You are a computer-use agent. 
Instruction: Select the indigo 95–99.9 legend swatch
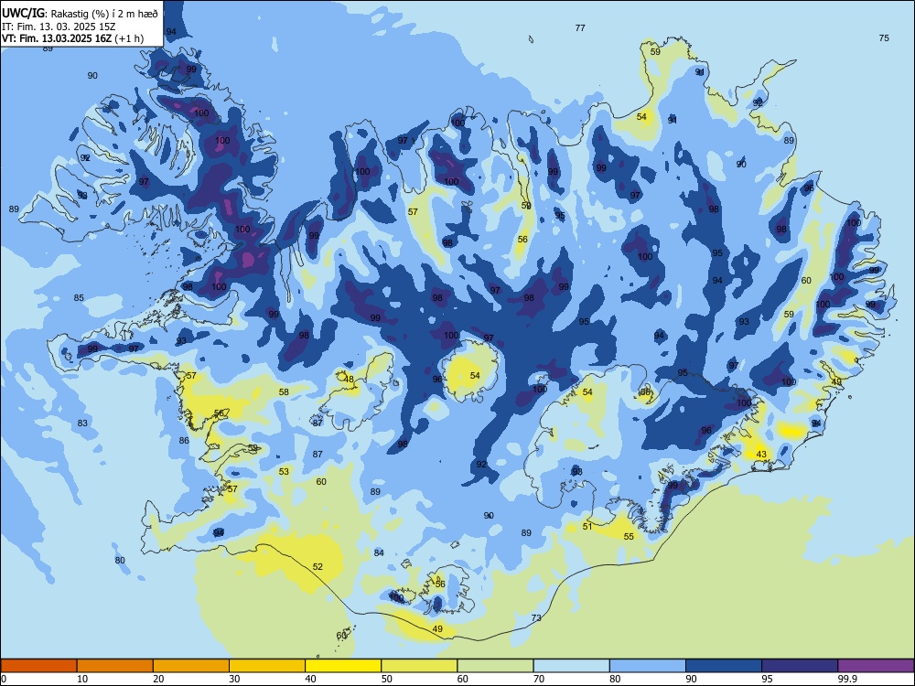pos(800,666)
